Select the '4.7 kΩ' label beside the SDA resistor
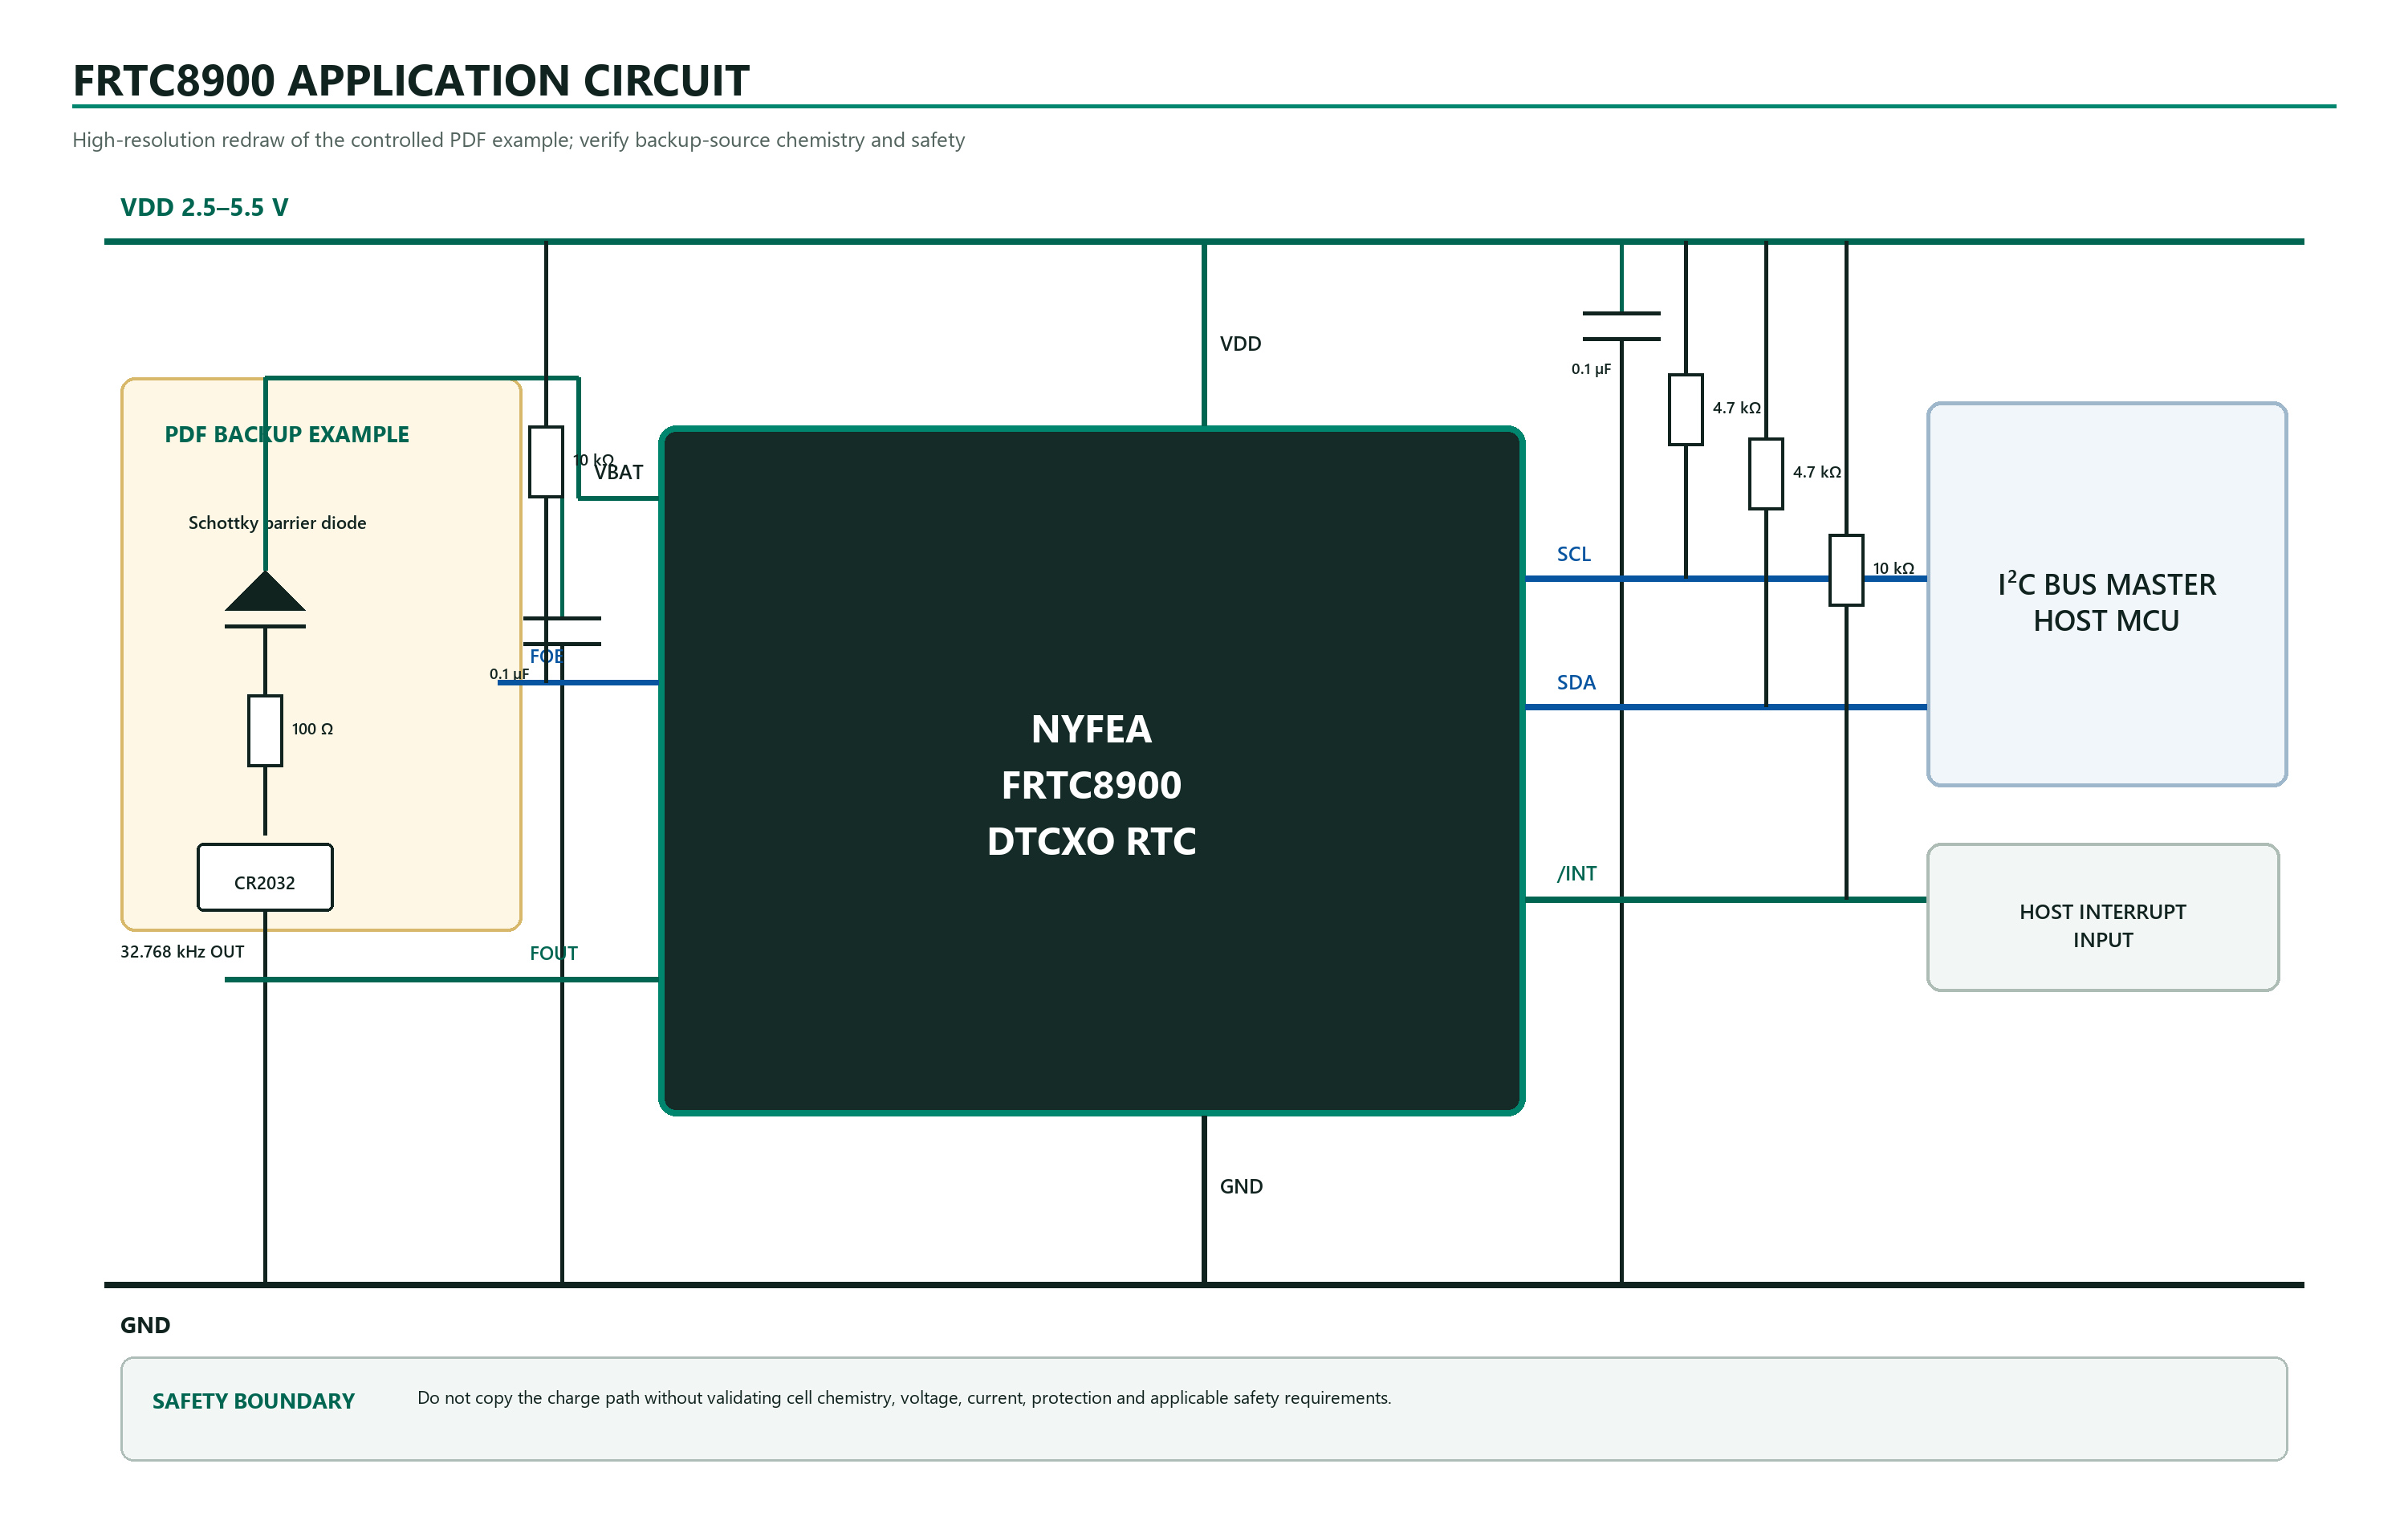The height and width of the screenshot is (1525, 2408). tap(1817, 472)
